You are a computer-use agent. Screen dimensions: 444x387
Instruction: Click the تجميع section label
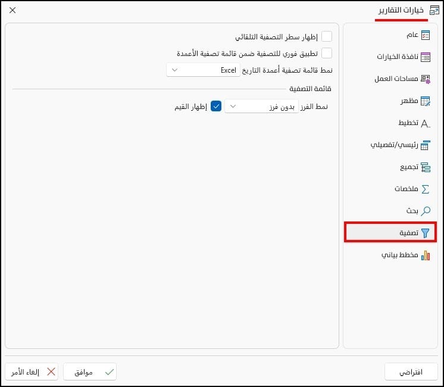click(409, 167)
